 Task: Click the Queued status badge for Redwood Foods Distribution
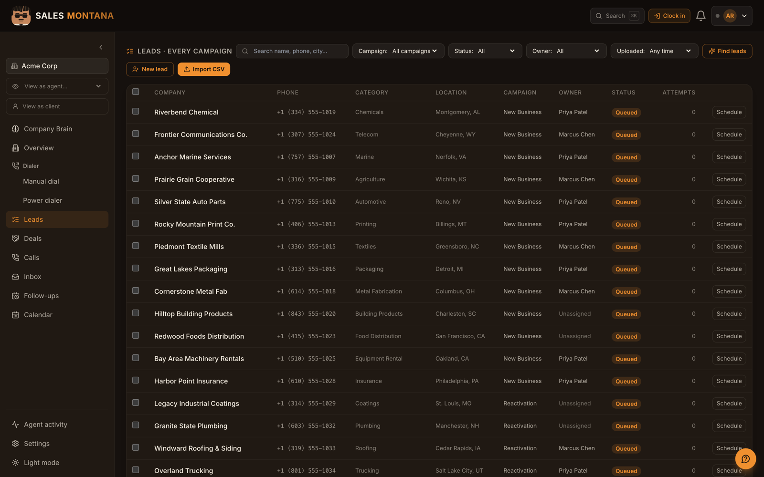[x=626, y=337]
